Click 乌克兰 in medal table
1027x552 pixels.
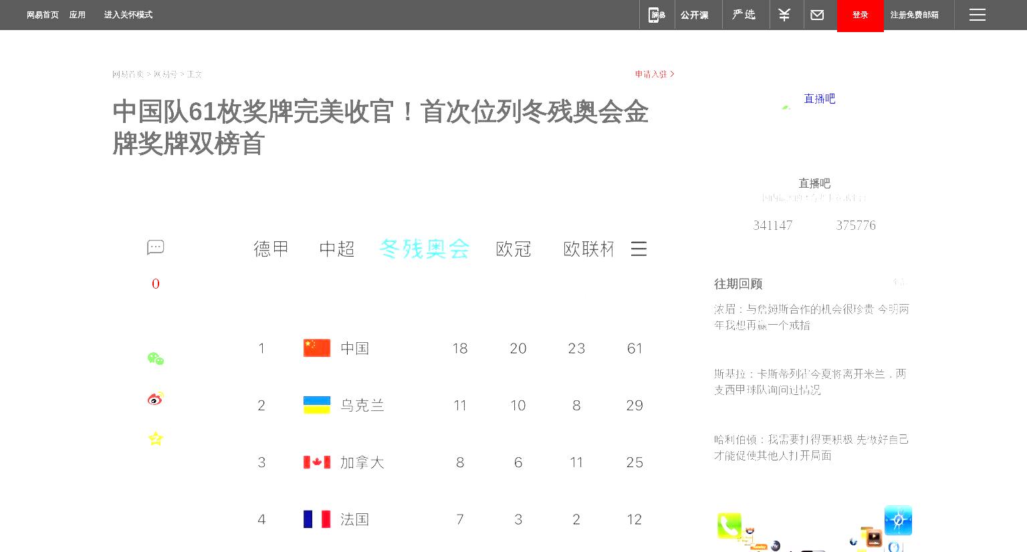pos(362,405)
